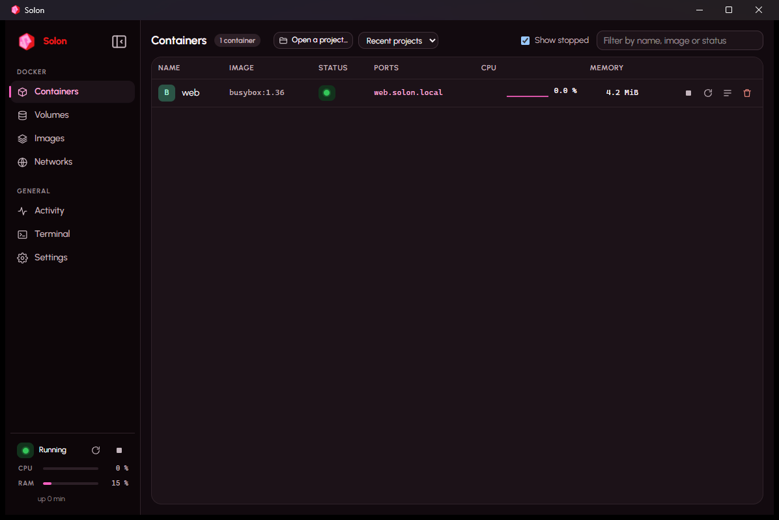Click the green status indicator of web
This screenshot has width=779, height=520.
coord(326,93)
